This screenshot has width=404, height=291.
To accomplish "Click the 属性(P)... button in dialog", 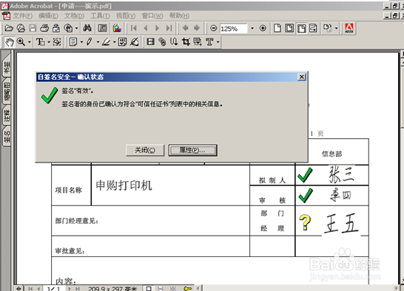I will pyautogui.click(x=192, y=150).
